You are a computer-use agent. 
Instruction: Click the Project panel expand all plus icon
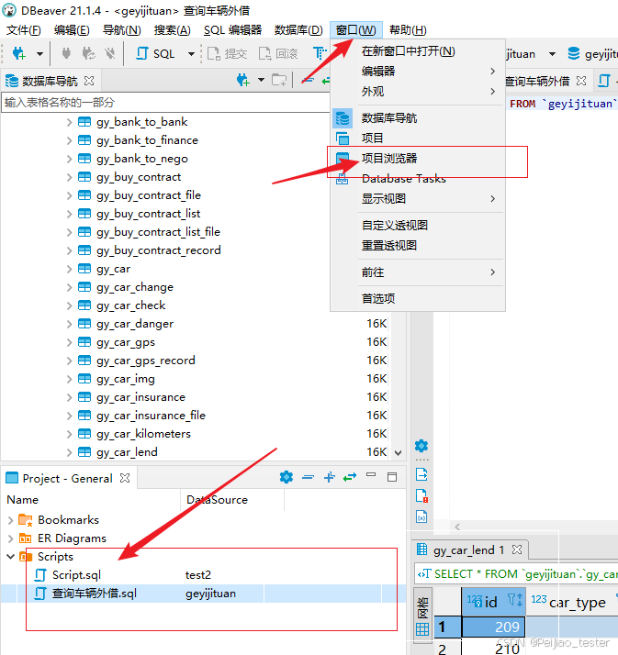click(x=330, y=477)
